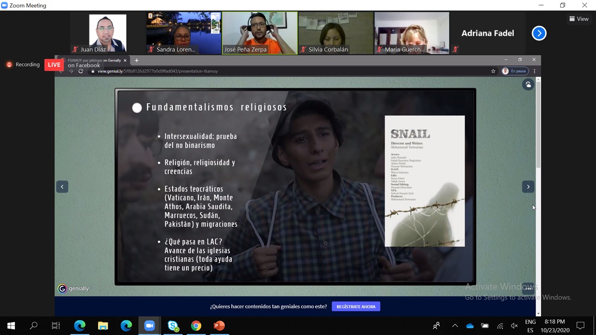
Task: Click the blue next participants arrow
Action: [x=539, y=33]
